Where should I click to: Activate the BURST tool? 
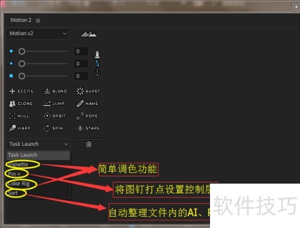click(88, 91)
